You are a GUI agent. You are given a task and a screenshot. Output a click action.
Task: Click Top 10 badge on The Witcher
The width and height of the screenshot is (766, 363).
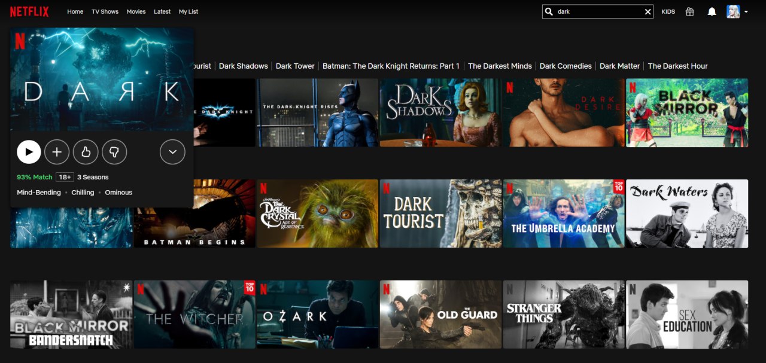click(250, 287)
